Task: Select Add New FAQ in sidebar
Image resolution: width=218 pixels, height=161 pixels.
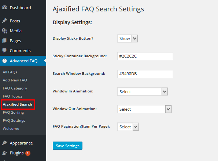Action: pyautogui.click(x=15, y=80)
